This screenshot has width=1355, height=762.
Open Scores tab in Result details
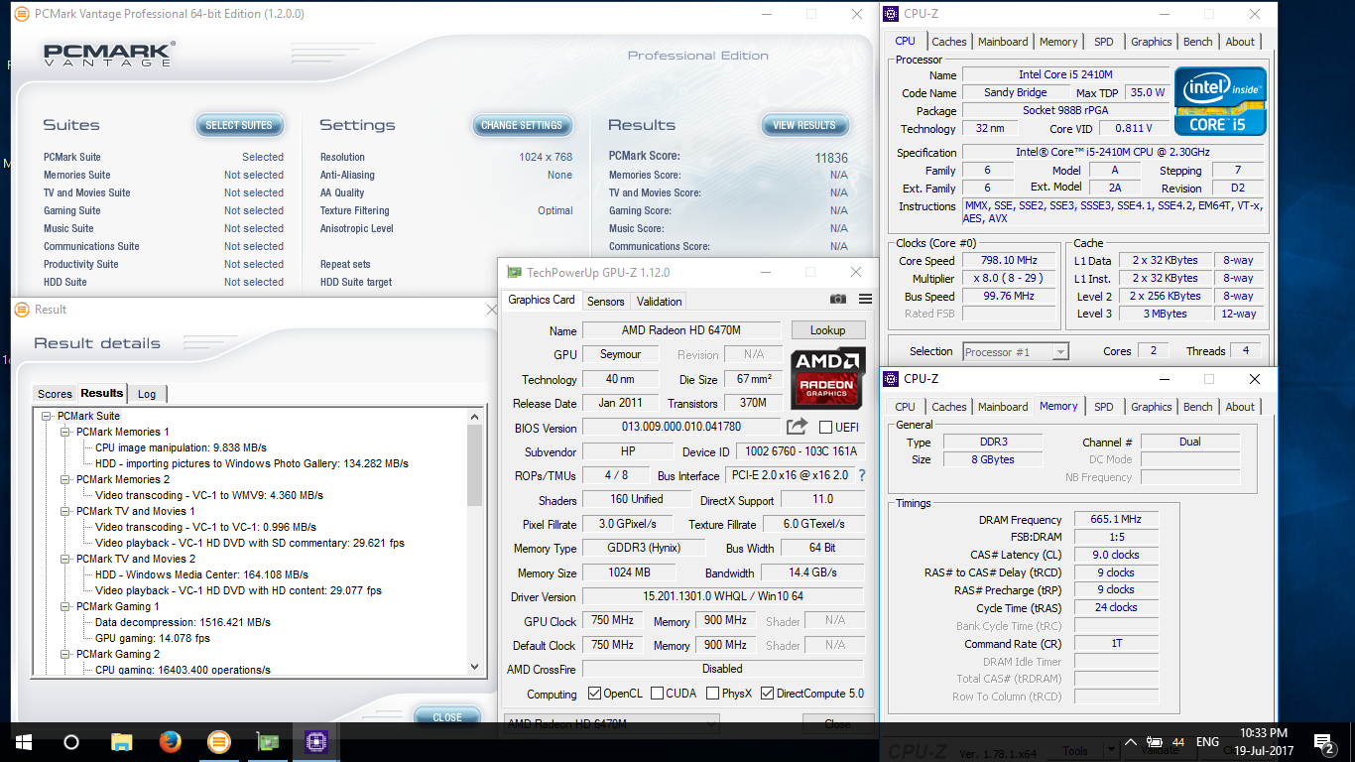(55, 394)
